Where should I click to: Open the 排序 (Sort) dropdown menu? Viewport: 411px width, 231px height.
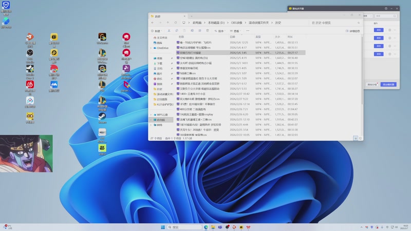[x=219, y=31]
